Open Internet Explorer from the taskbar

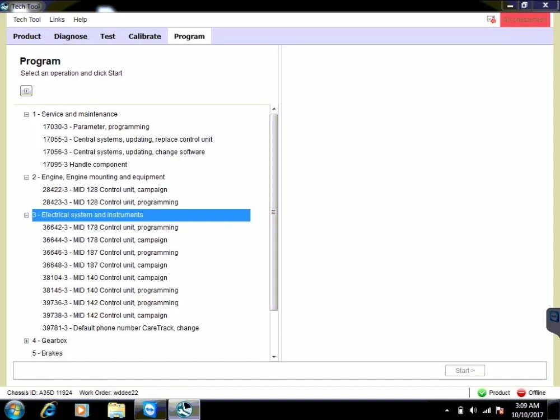coord(48,410)
